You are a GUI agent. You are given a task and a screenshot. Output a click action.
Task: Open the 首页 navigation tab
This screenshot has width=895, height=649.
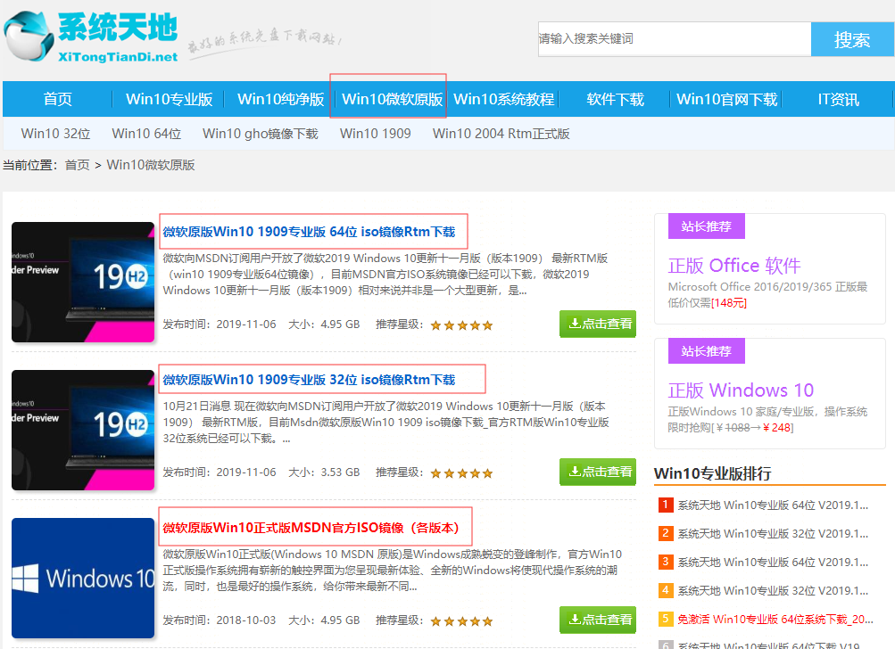[x=58, y=99]
